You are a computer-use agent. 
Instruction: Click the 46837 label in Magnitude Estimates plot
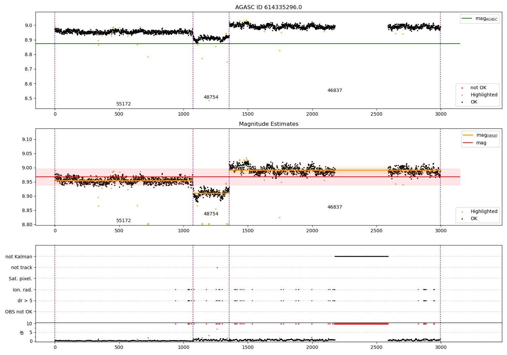335,207
